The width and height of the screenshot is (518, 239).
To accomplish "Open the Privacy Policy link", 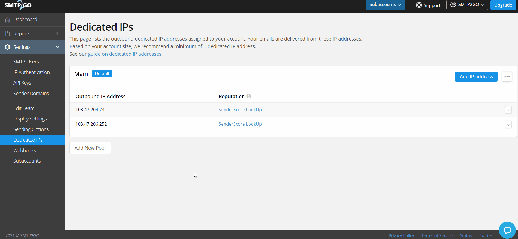I will coord(401,236).
